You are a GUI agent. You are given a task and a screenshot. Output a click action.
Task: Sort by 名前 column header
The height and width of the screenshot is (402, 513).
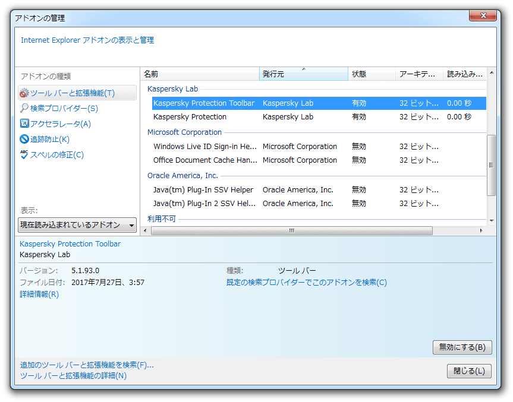(200, 74)
